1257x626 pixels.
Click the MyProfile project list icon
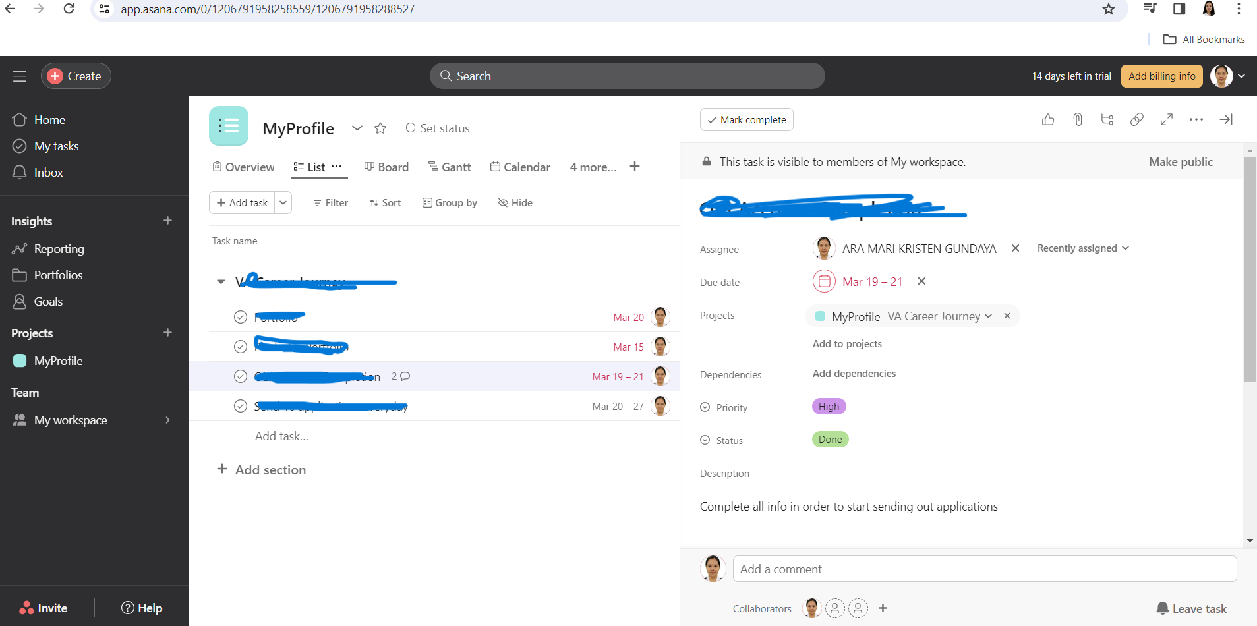[229, 126]
